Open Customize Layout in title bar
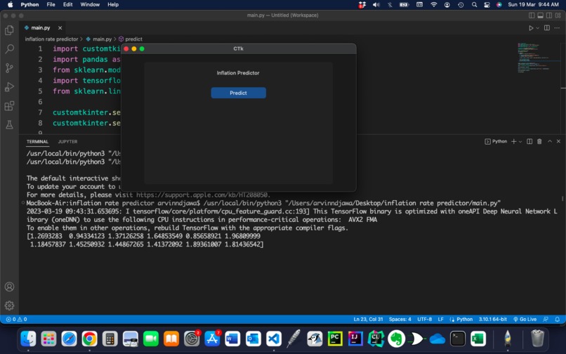 [x=558, y=15]
